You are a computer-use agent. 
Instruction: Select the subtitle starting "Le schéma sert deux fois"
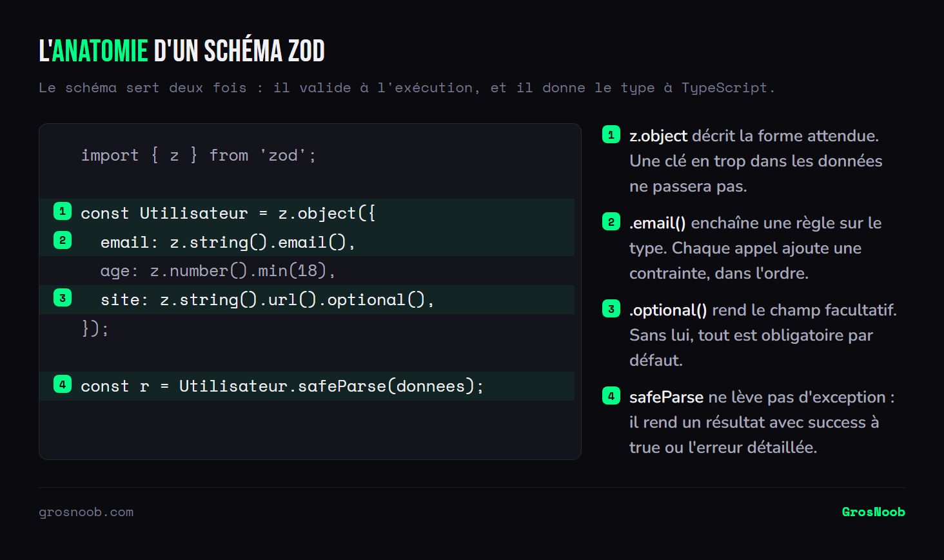point(407,88)
